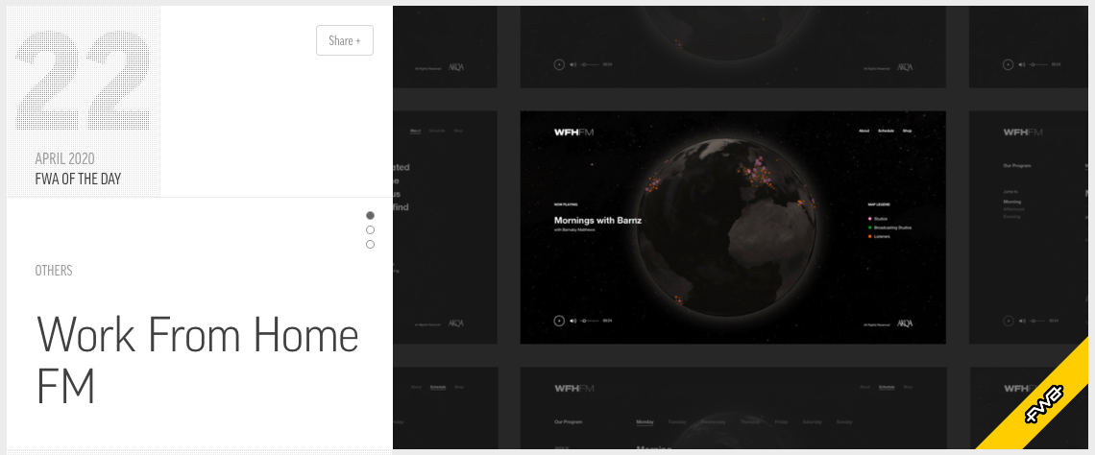
Task: Click the MAP LEGEND heading
Action: tap(879, 205)
